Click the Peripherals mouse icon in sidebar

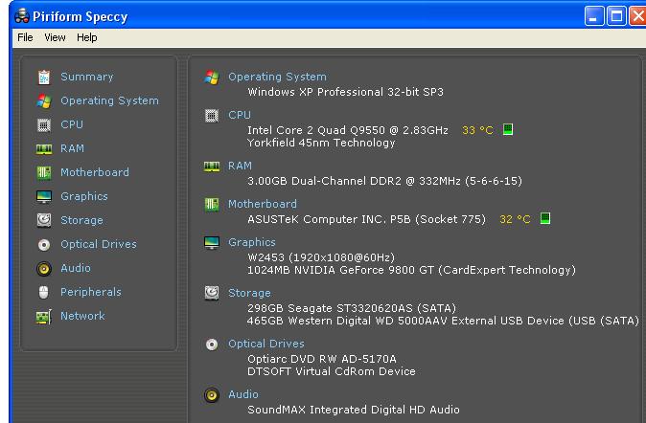44,292
